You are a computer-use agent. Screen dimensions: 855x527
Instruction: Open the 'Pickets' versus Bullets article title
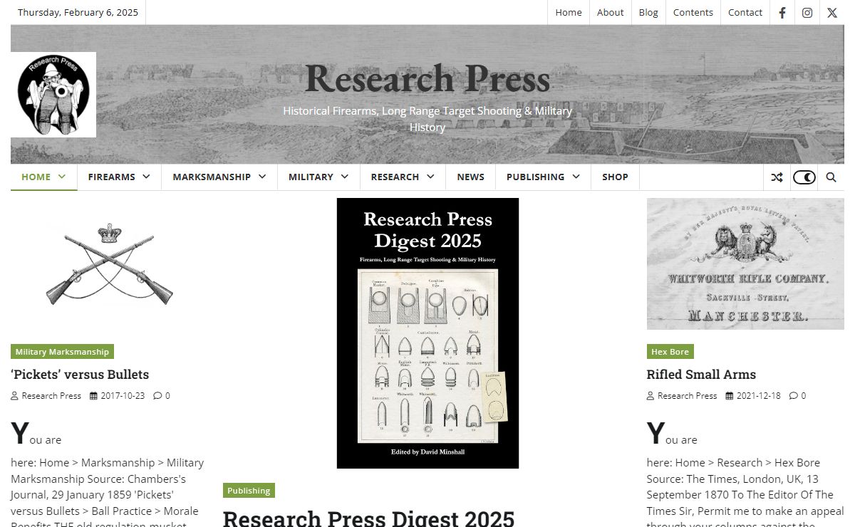80,375
